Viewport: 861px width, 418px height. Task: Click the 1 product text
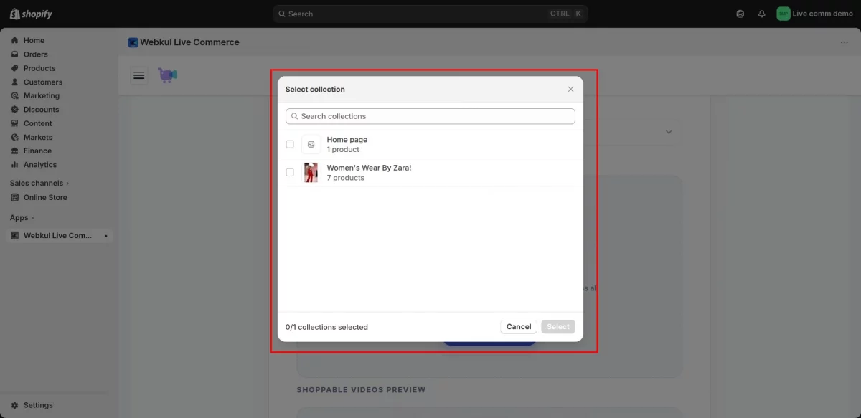343,150
